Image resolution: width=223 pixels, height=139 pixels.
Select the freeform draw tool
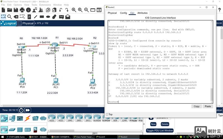pos(54,17)
